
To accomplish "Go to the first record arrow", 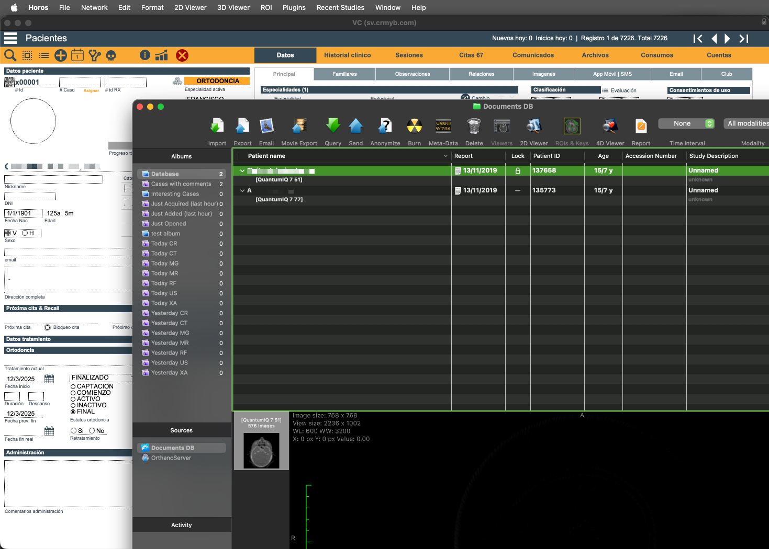I will [698, 39].
